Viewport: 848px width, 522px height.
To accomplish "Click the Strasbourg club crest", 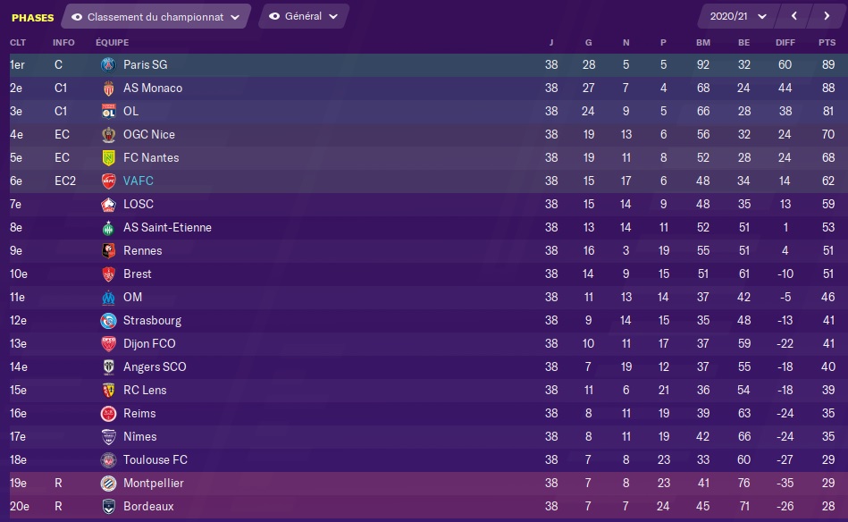I will [109, 321].
